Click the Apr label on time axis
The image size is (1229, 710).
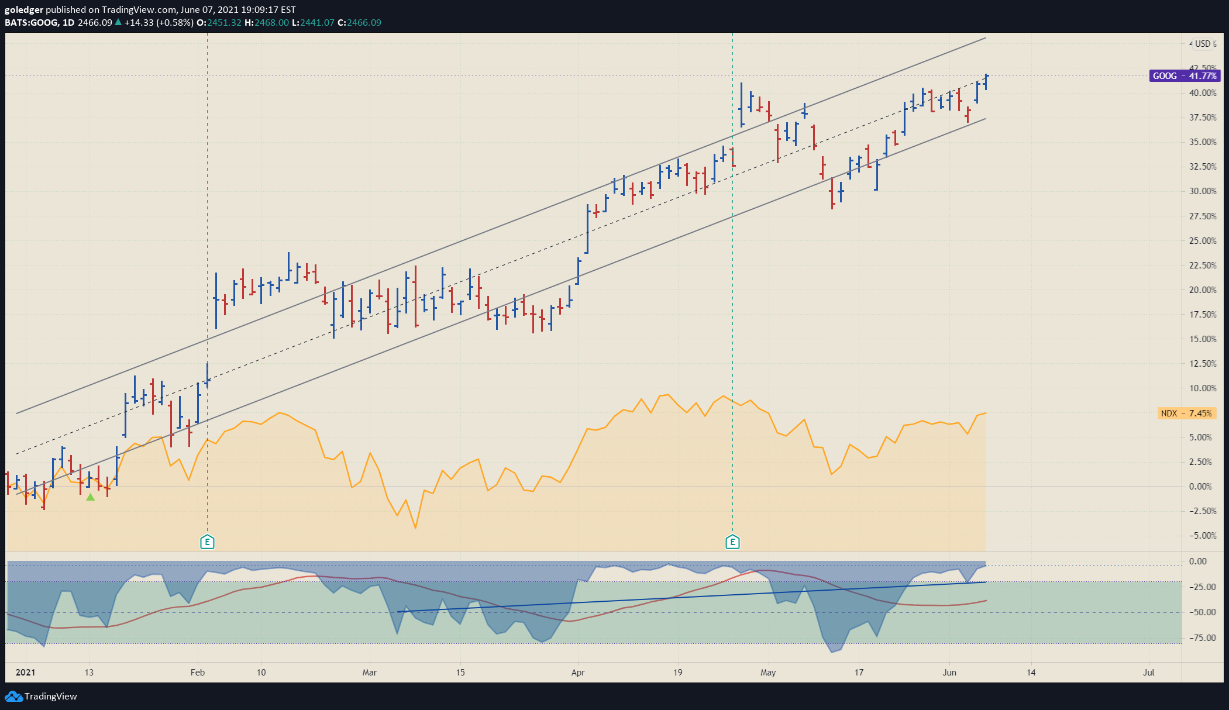[578, 673]
